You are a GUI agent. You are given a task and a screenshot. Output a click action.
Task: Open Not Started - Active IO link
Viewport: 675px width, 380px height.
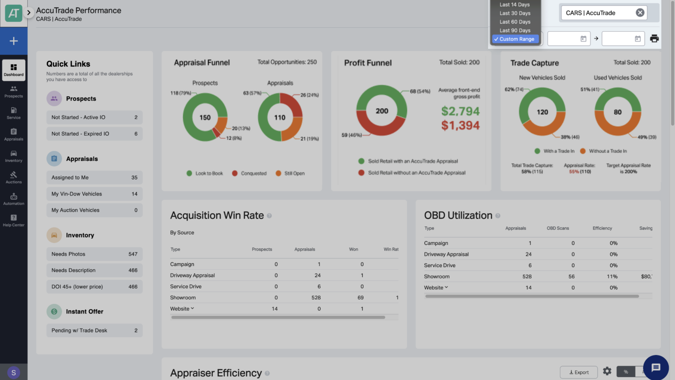94,117
